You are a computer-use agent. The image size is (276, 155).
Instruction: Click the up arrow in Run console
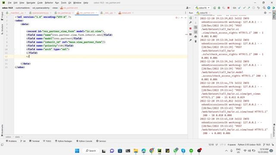point(195,18)
